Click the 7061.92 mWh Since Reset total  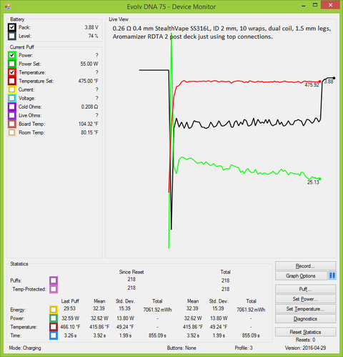157,310
